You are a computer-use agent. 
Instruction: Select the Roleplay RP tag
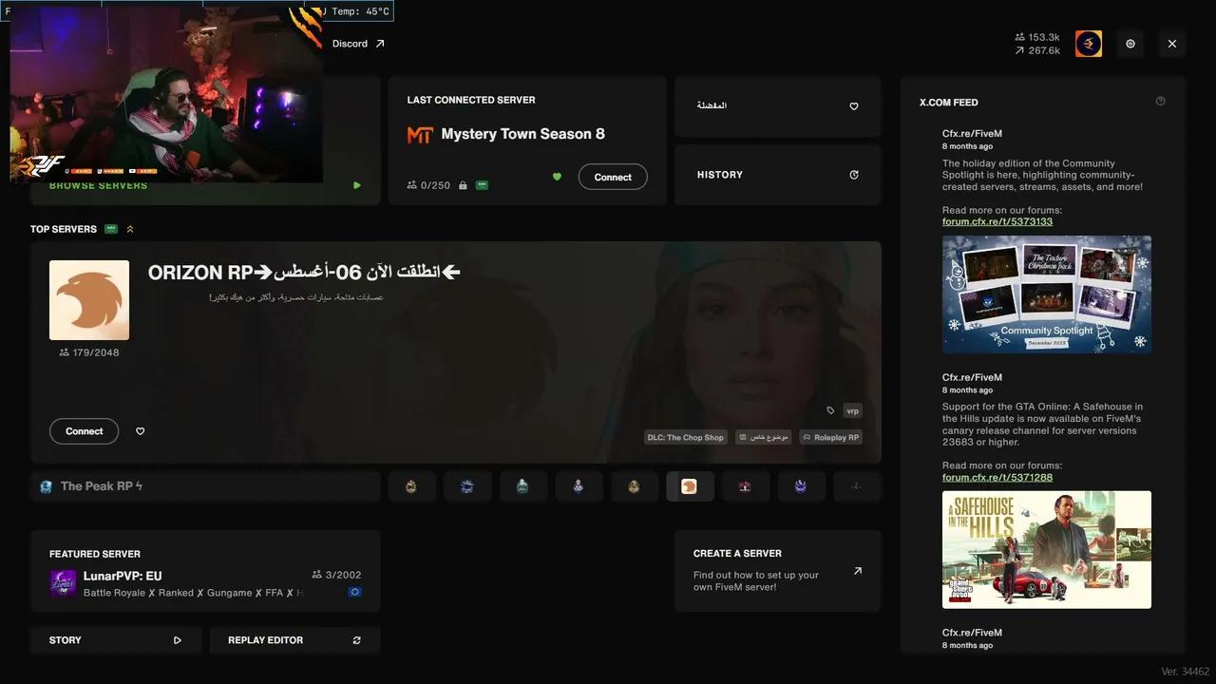[831, 437]
